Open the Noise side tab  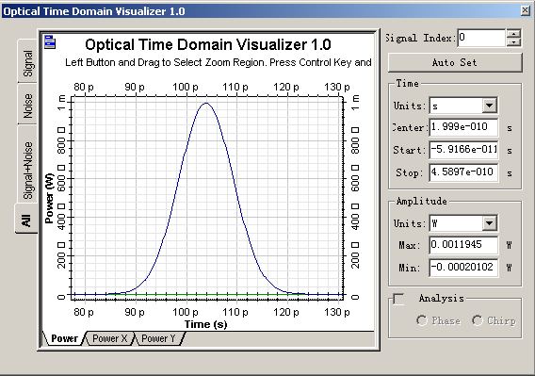coord(27,105)
